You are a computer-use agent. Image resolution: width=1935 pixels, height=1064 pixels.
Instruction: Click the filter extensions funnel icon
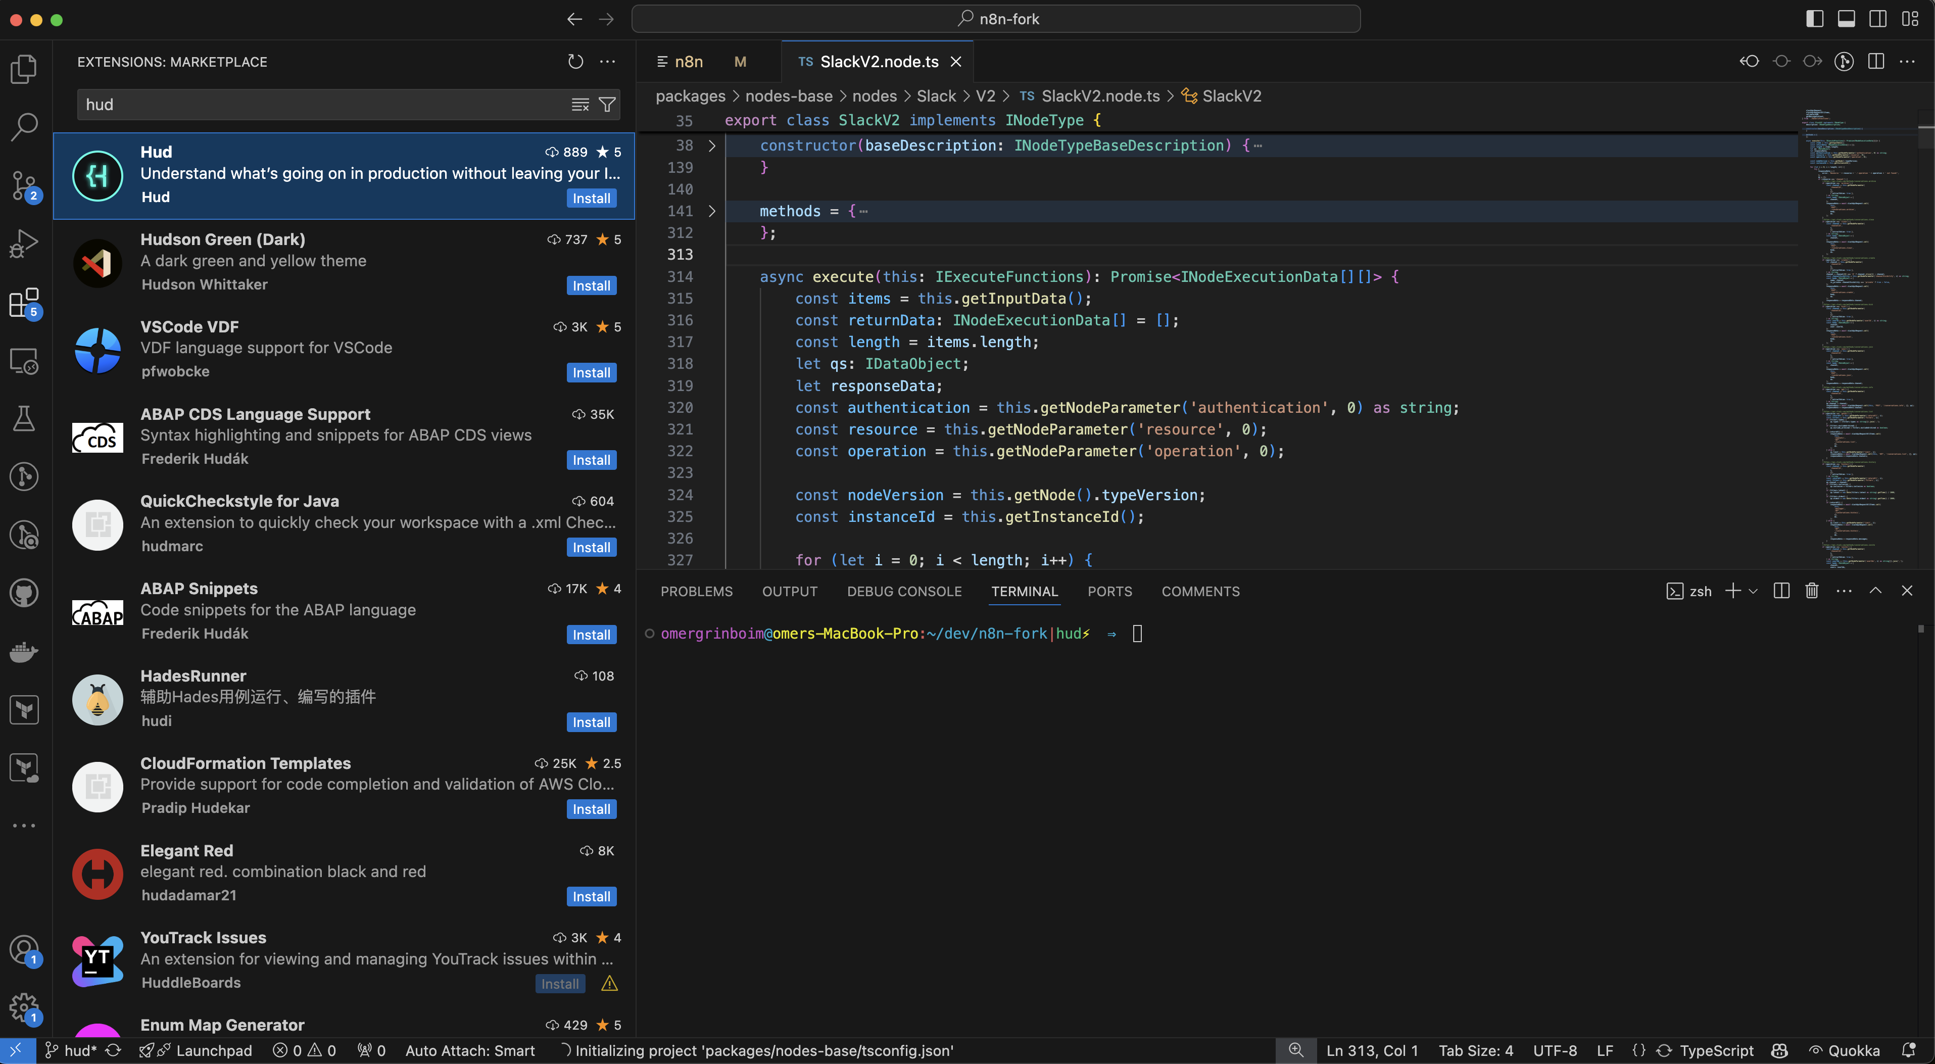[607, 105]
